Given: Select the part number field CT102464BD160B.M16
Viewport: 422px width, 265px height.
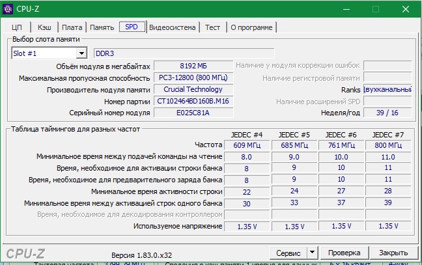Looking at the screenshot, I should pyautogui.click(x=193, y=102).
